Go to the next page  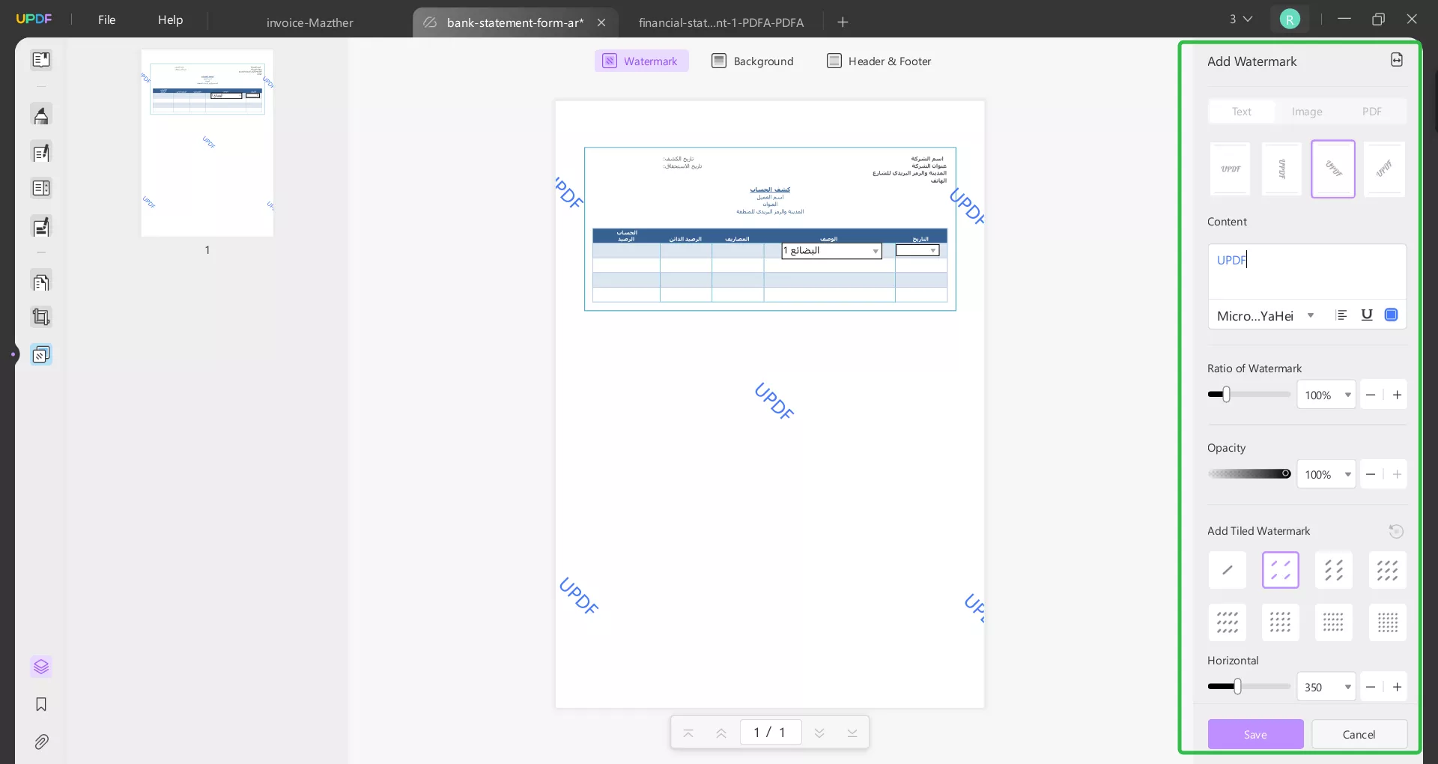pyautogui.click(x=819, y=733)
